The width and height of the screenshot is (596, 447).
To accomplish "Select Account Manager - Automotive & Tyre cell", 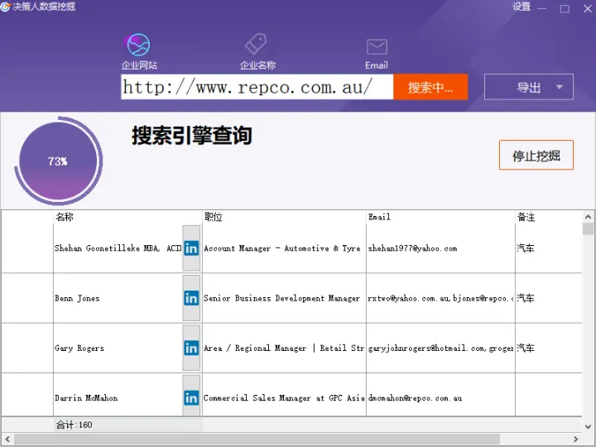I will (284, 248).
